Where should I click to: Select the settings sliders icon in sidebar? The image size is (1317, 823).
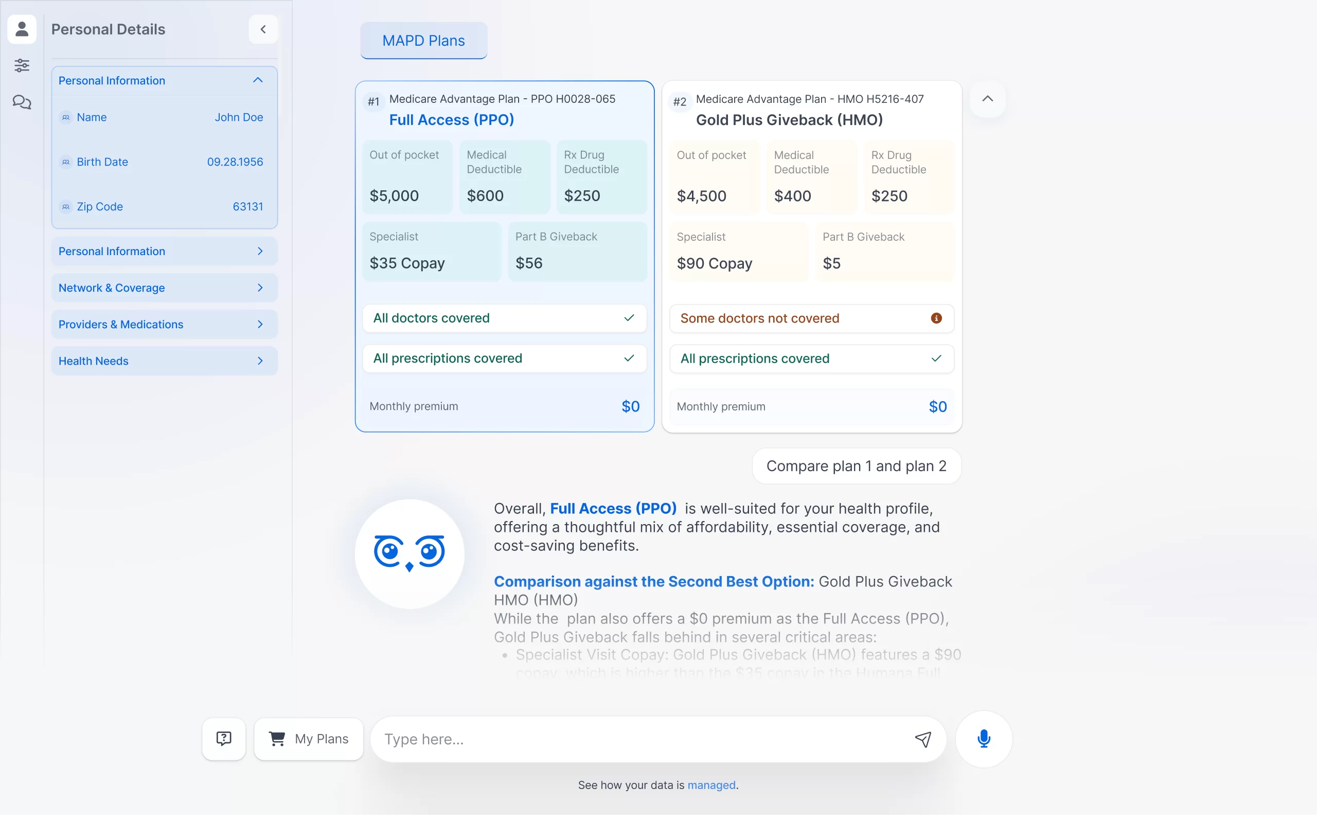[22, 65]
